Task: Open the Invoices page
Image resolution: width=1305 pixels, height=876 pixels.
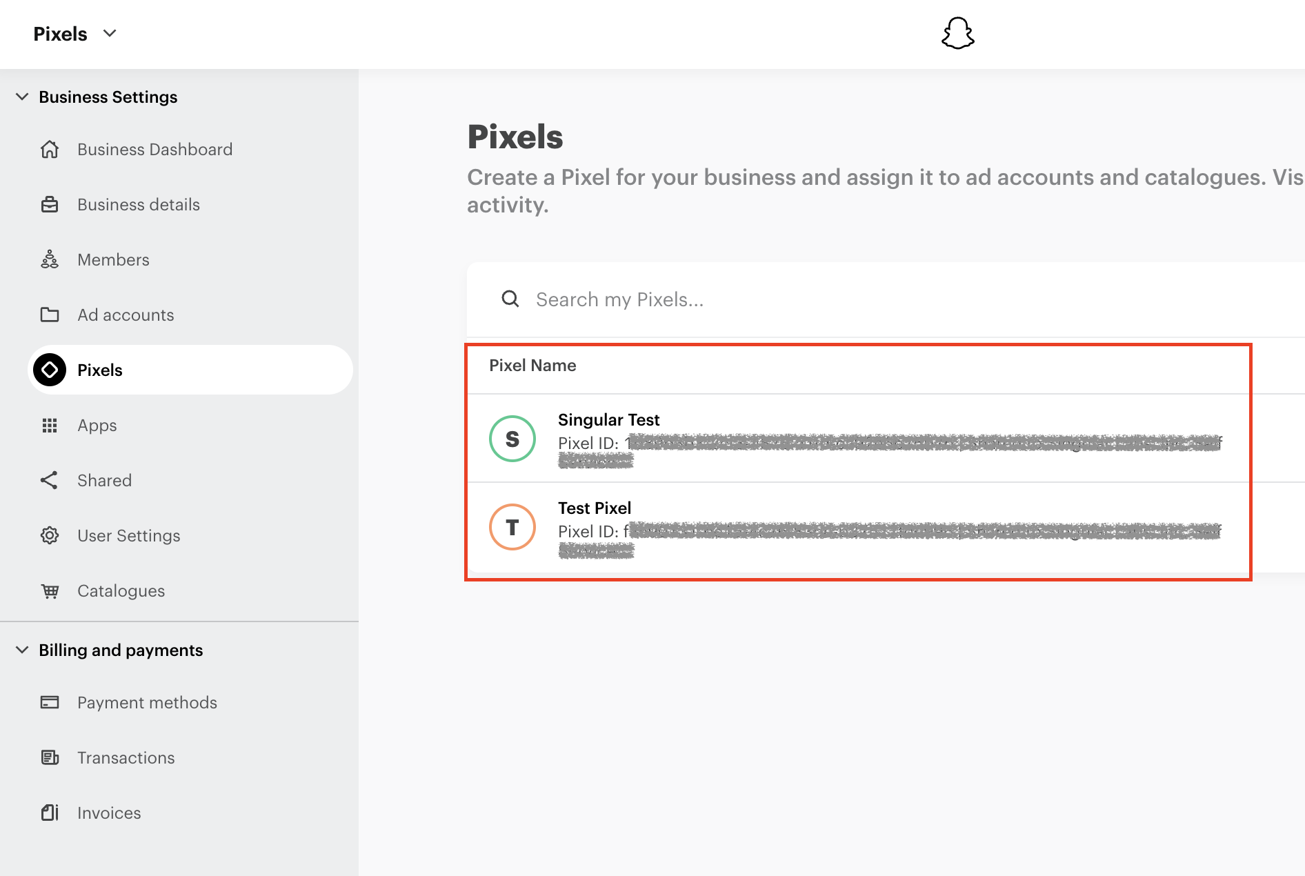Action: (x=109, y=813)
